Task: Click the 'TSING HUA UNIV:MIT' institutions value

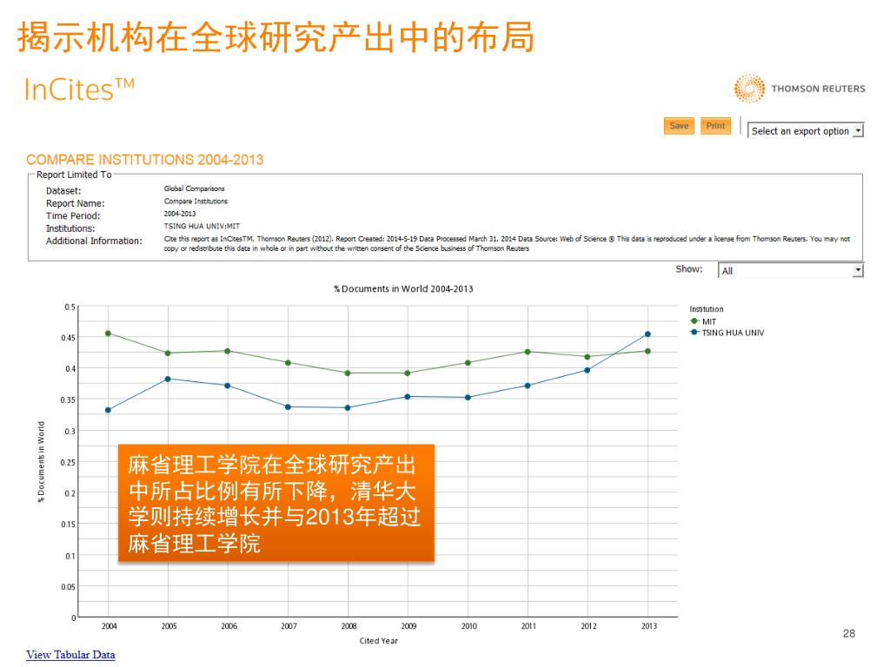Action: pyautogui.click(x=202, y=227)
